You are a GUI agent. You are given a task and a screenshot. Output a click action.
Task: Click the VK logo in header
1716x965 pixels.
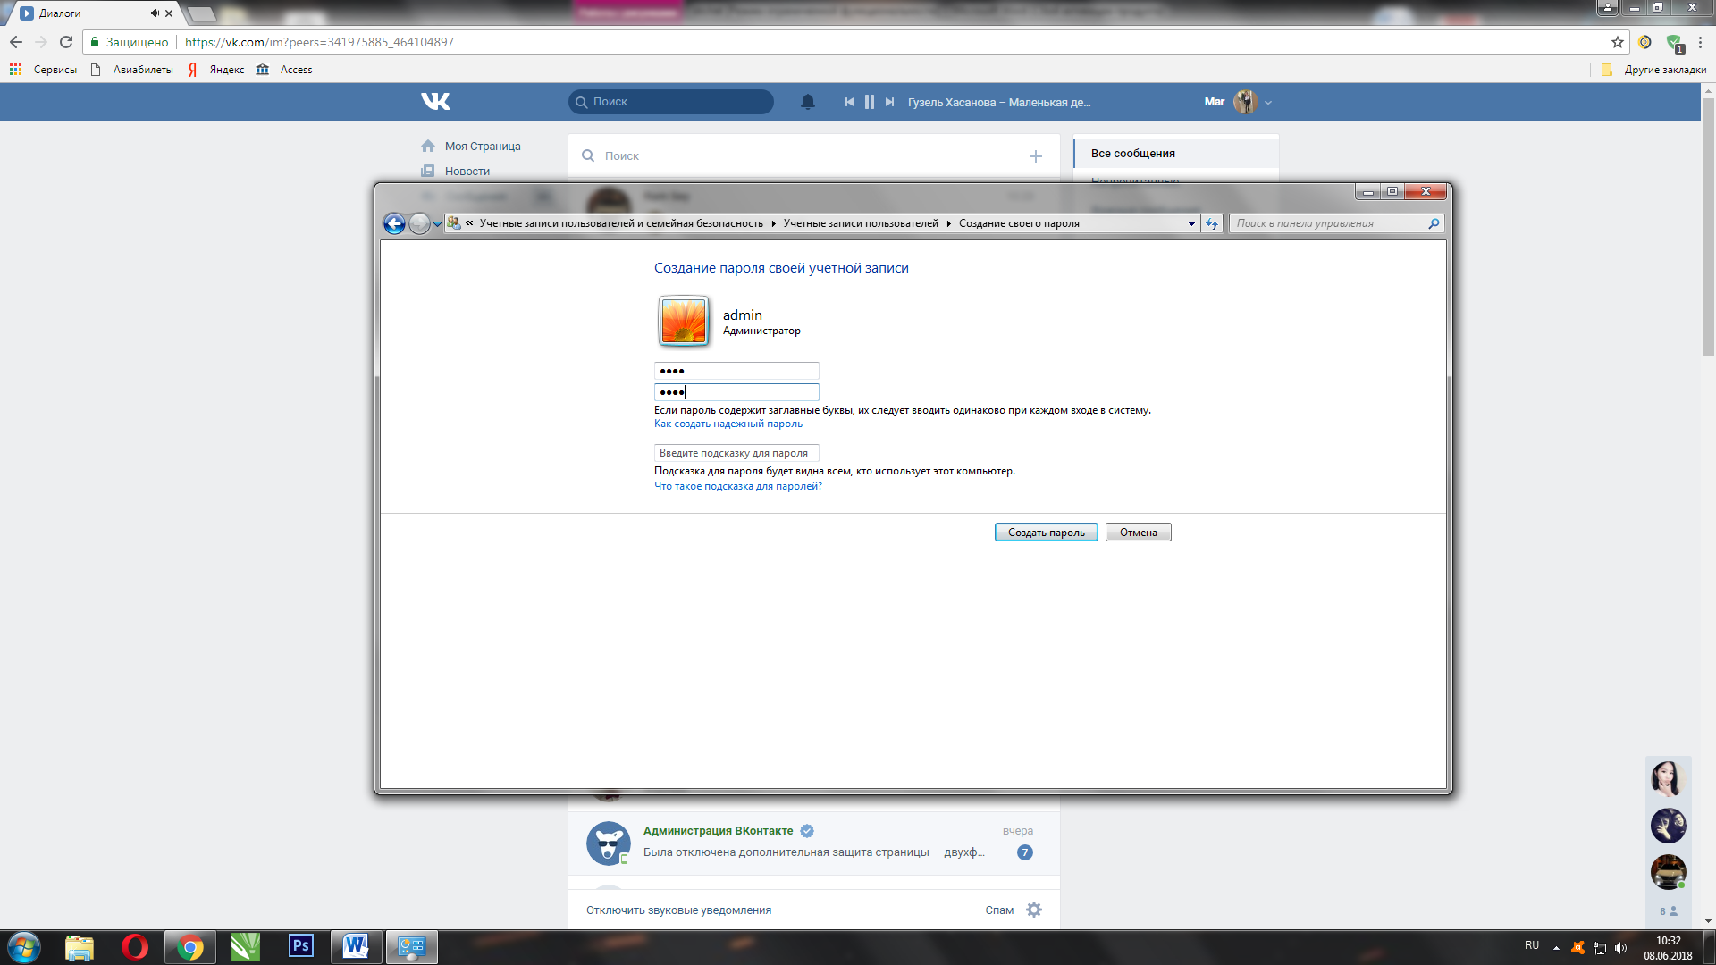[435, 102]
